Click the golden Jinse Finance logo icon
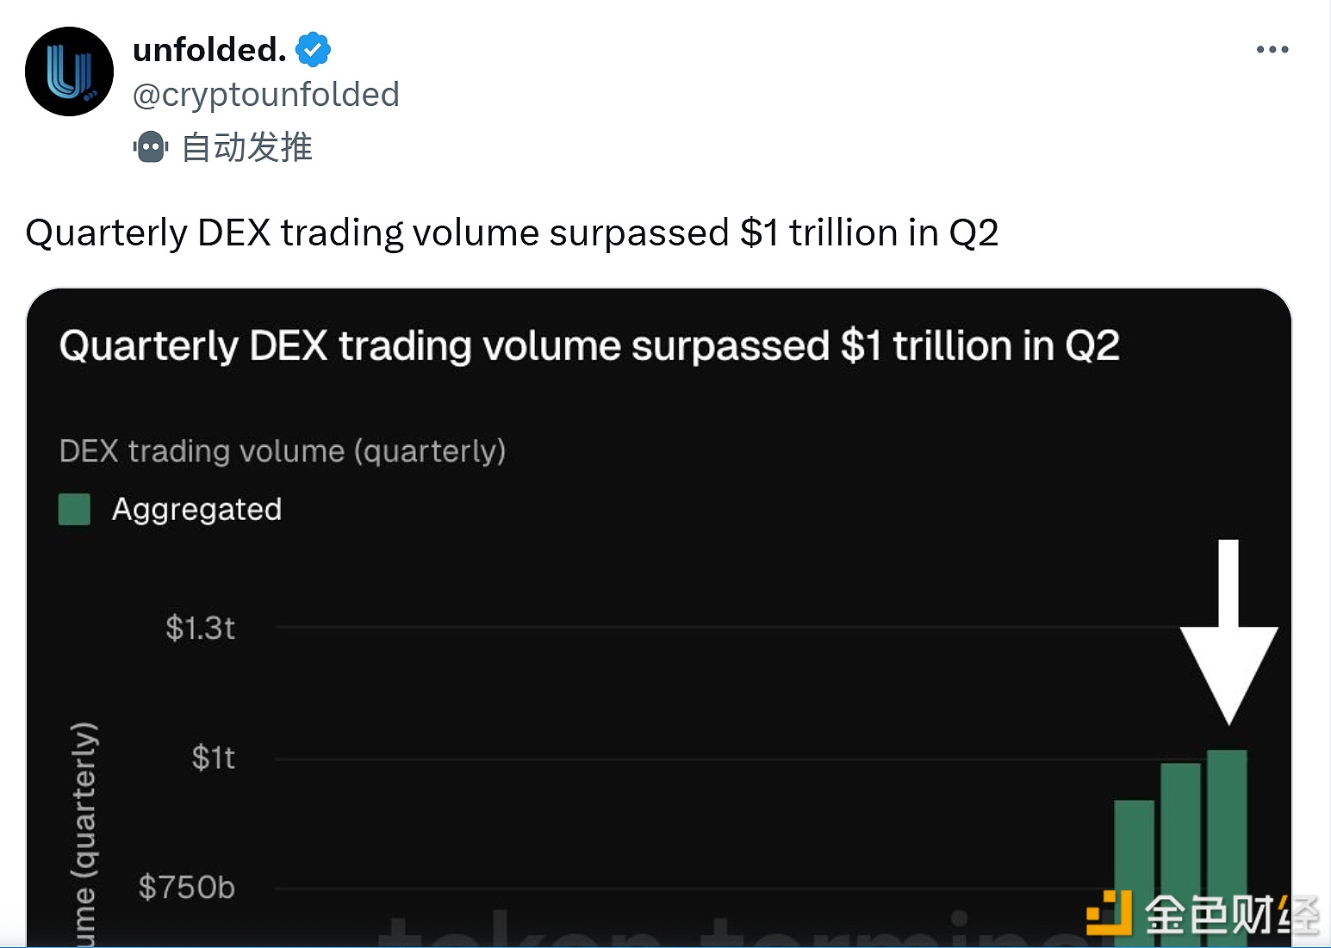Image resolution: width=1331 pixels, height=948 pixels. click(x=1109, y=913)
